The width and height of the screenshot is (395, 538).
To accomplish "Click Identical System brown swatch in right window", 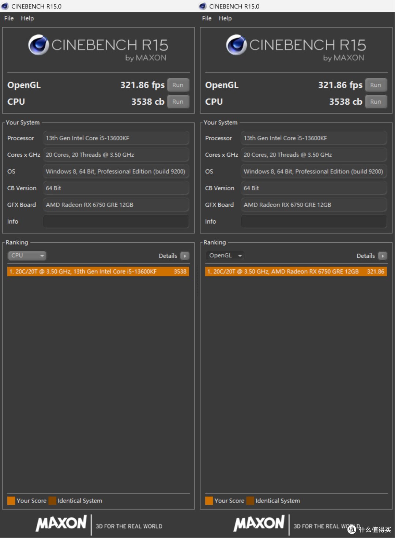I will point(250,501).
